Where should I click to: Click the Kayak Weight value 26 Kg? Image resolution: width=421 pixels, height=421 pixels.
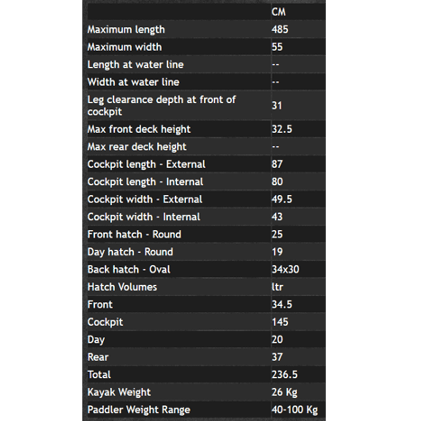coord(284,392)
